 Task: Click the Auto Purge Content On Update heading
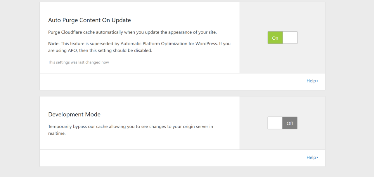point(89,20)
